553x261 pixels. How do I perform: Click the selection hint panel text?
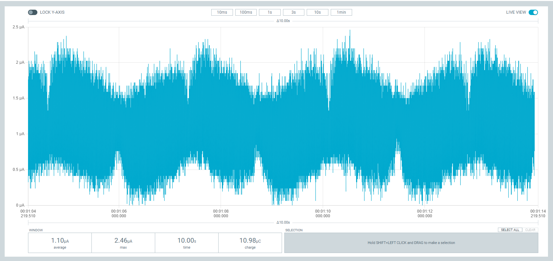coord(411,243)
